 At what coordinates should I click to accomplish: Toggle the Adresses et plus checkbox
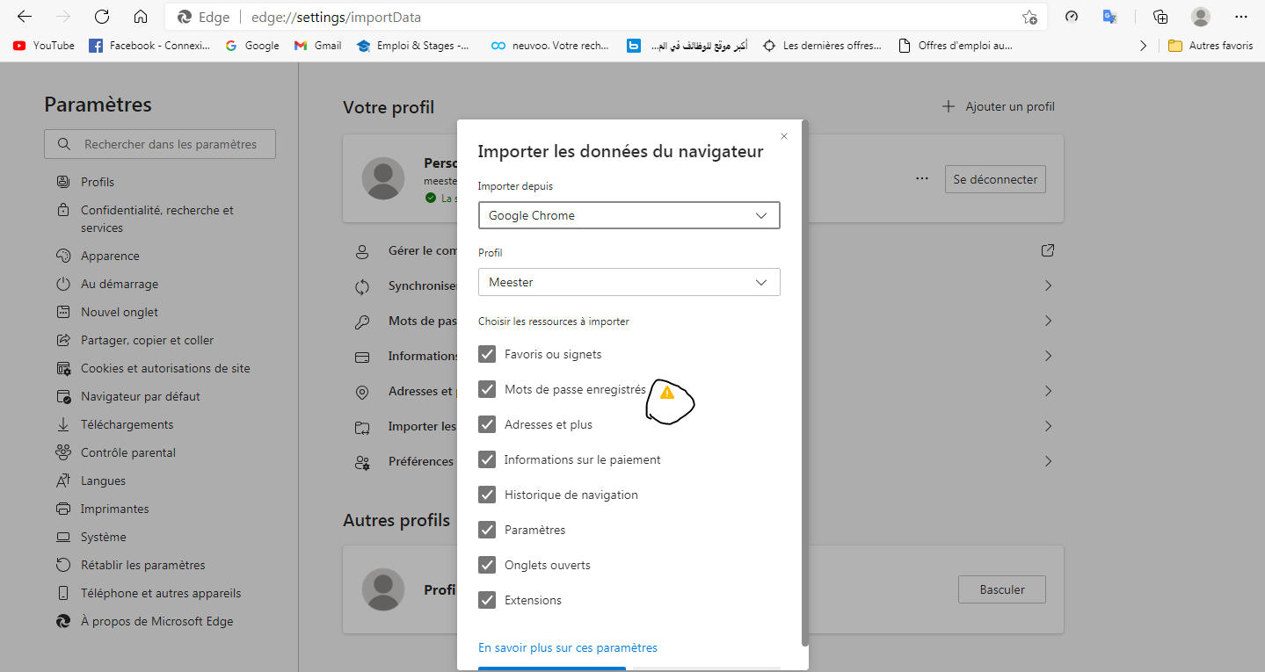point(487,424)
